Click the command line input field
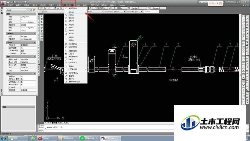Image resolution: width=250 pixels, height=141 pixels. click(106, 131)
